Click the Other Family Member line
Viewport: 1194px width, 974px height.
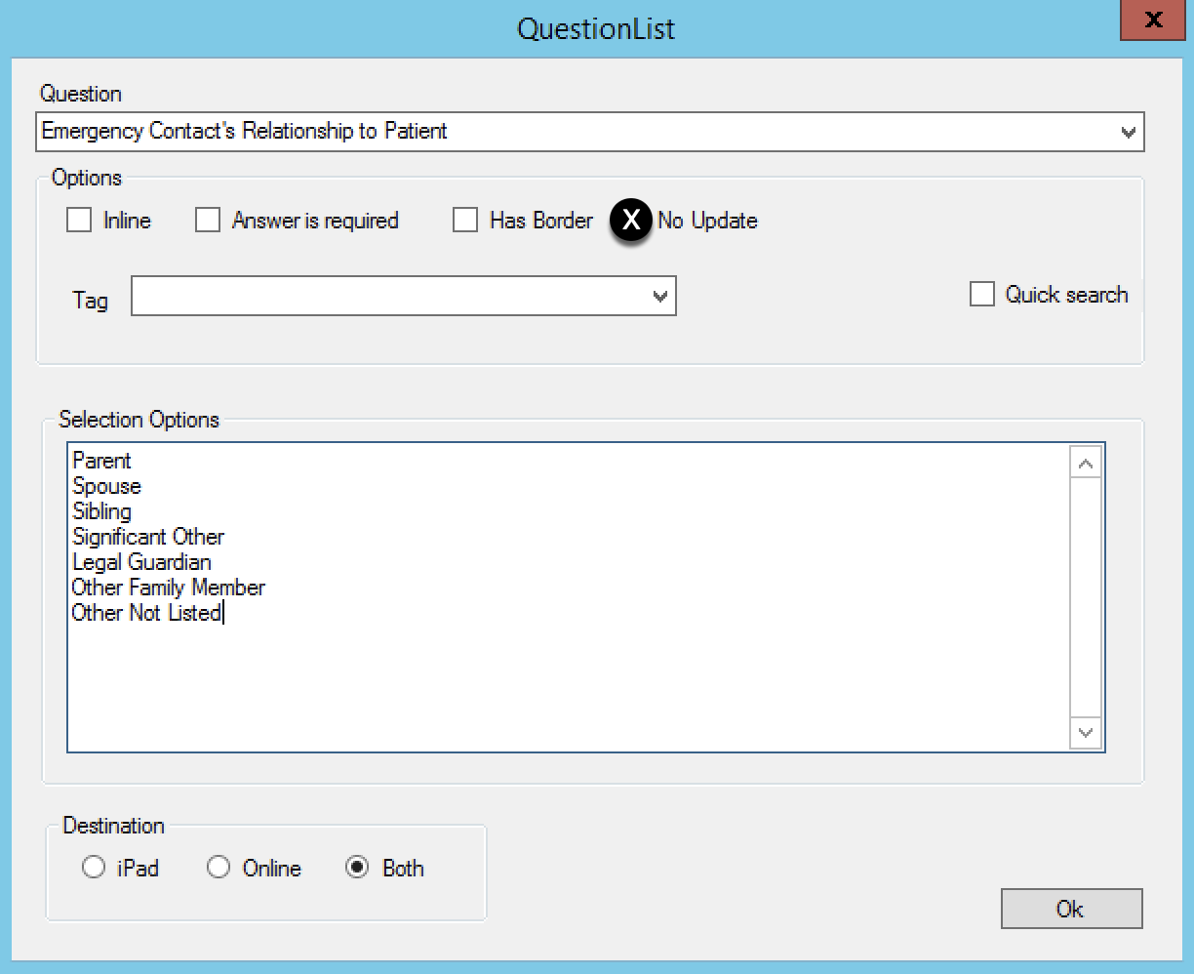(x=169, y=588)
